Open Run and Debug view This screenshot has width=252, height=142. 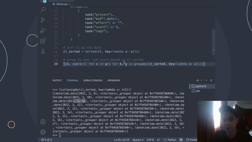pos(43,30)
